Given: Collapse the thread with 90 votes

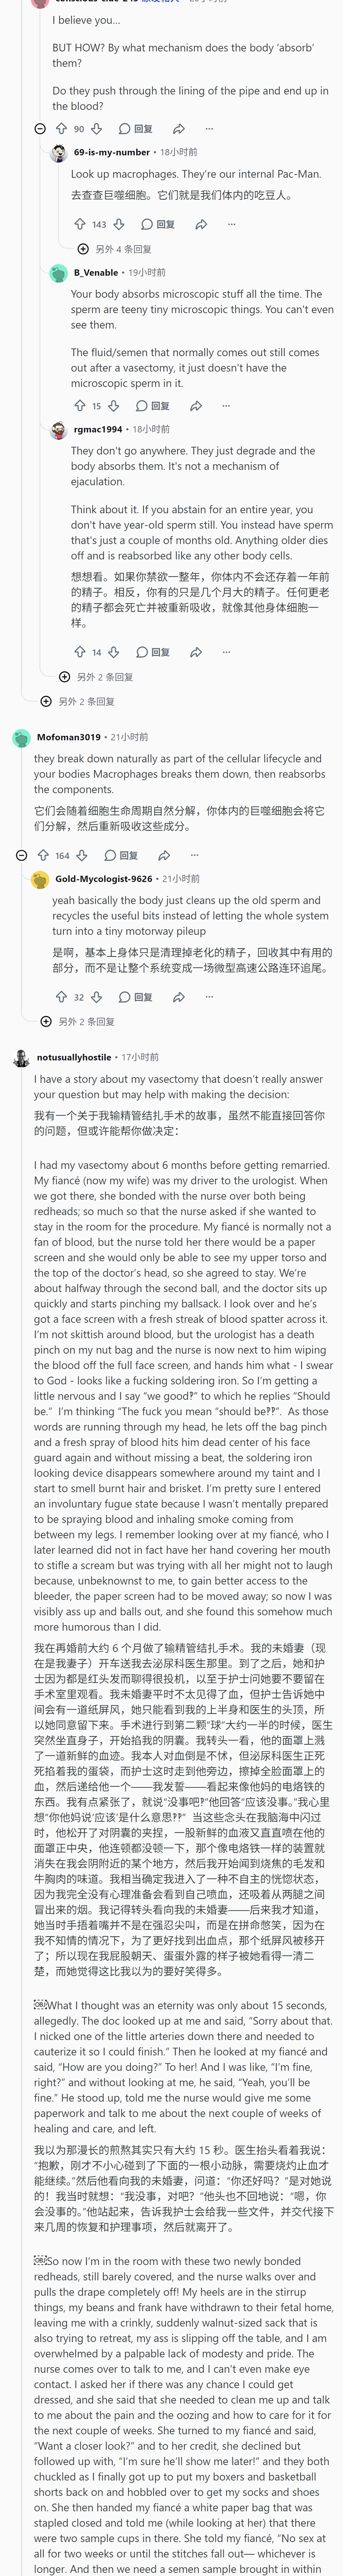Looking at the screenshot, I should (x=40, y=129).
